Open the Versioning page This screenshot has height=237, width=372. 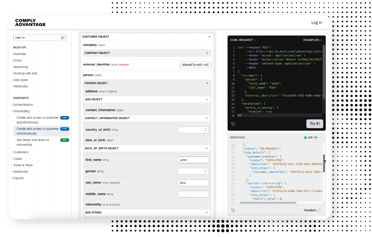20,67
